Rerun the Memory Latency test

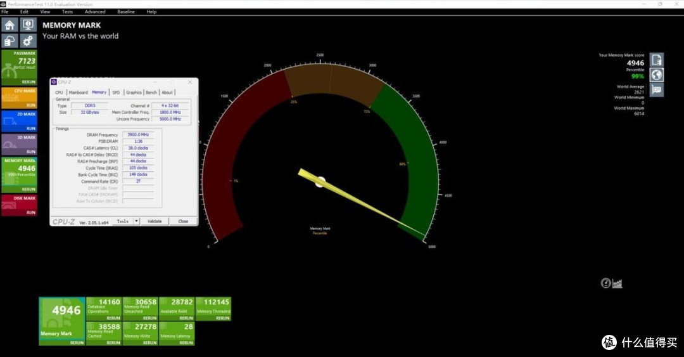(x=186, y=343)
